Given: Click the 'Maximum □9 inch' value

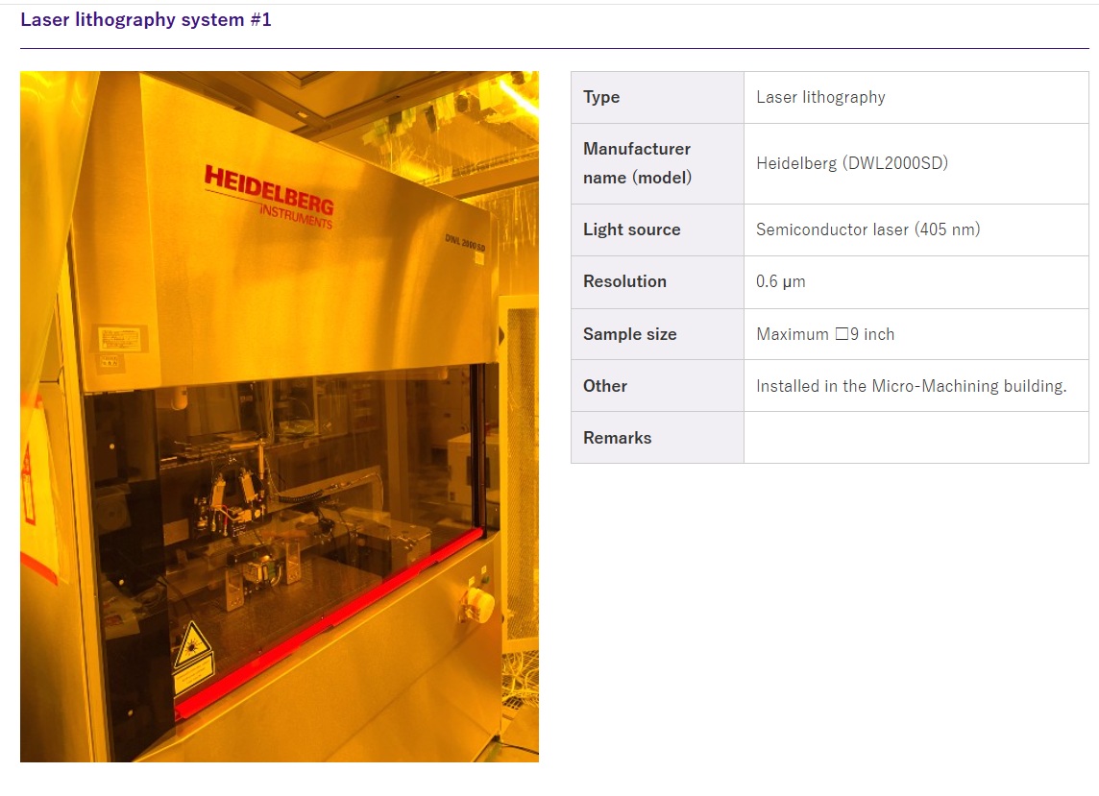Looking at the screenshot, I should coord(825,334).
